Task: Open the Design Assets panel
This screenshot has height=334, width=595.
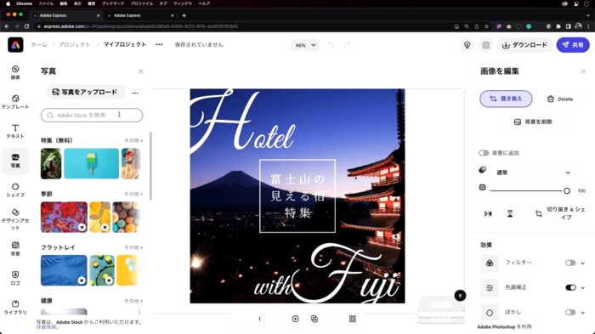Action: pos(15,219)
